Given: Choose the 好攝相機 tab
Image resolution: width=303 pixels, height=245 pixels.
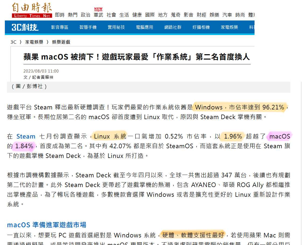Looking at the screenshot, I should coord(201,27).
